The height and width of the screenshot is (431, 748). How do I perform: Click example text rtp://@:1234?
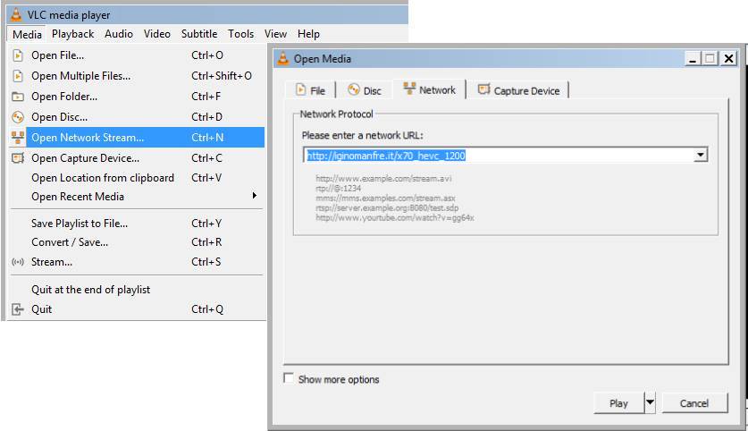pos(338,189)
